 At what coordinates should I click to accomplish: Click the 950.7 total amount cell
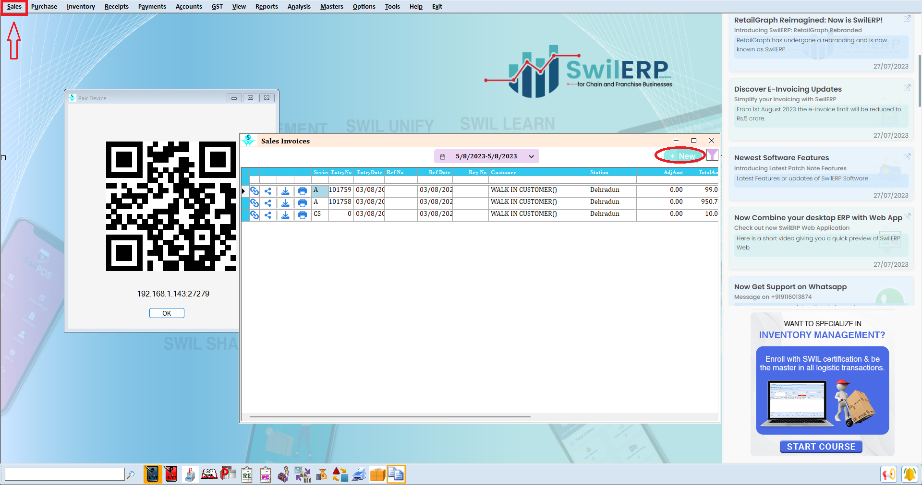coord(702,202)
